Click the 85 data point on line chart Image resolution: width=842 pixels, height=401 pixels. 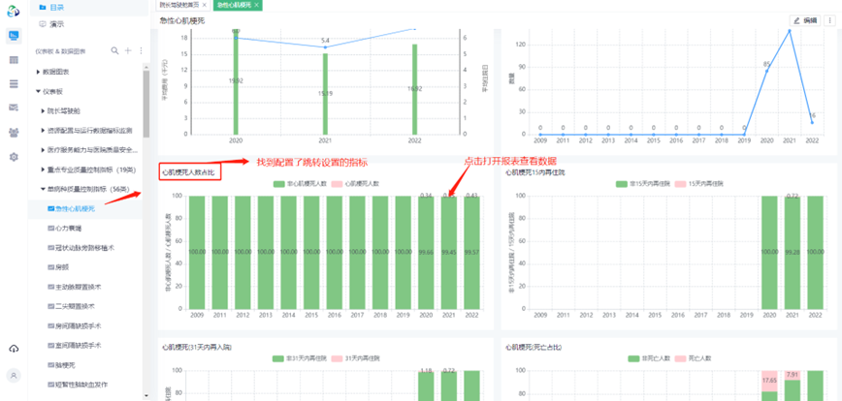766,71
